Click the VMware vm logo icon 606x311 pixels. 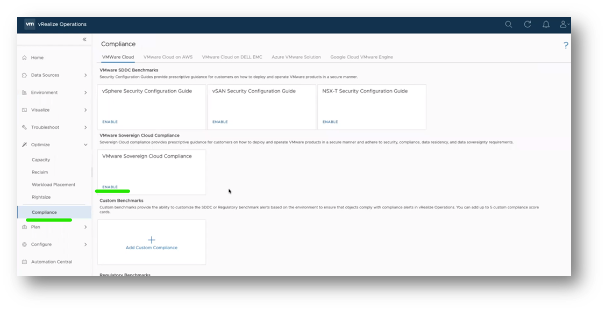(x=30, y=24)
